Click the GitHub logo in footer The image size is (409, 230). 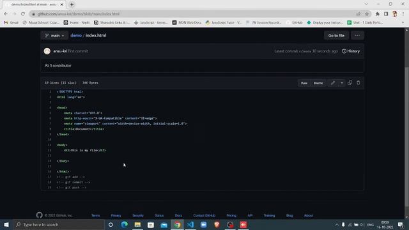click(x=40, y=215)
